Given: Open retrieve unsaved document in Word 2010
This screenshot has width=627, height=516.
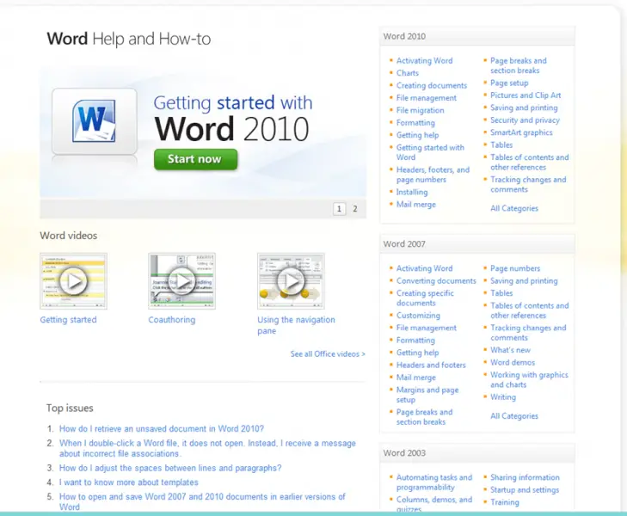Looking at the screenshot, I should click(x=162, y=429).
